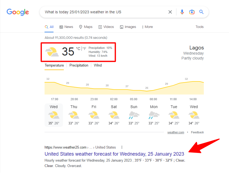Click the magnifying glass to search
The height and width of the screenshot is (173, 229).
click(201, 12)
